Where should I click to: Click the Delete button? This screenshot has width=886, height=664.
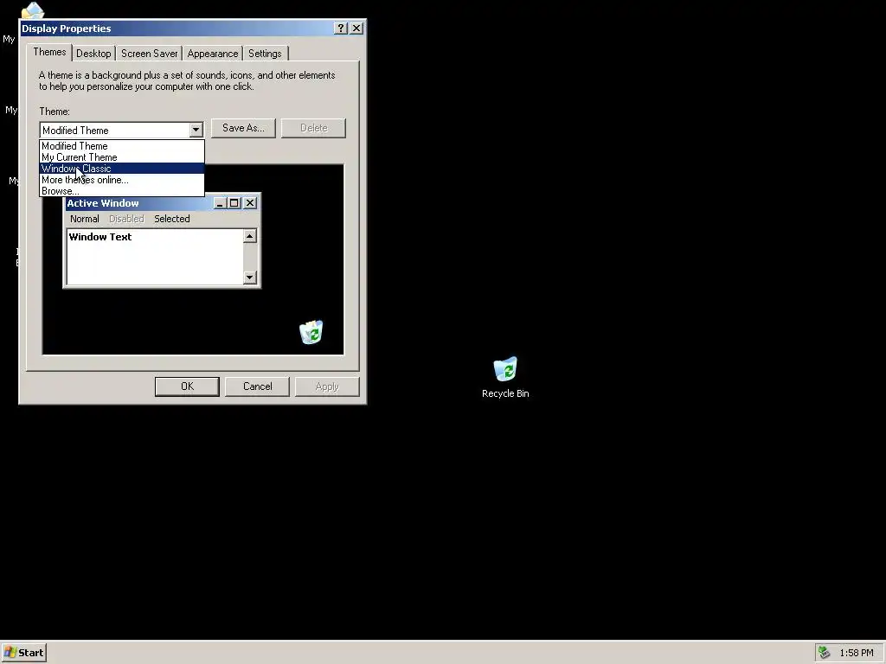click(x=313, y=128)
